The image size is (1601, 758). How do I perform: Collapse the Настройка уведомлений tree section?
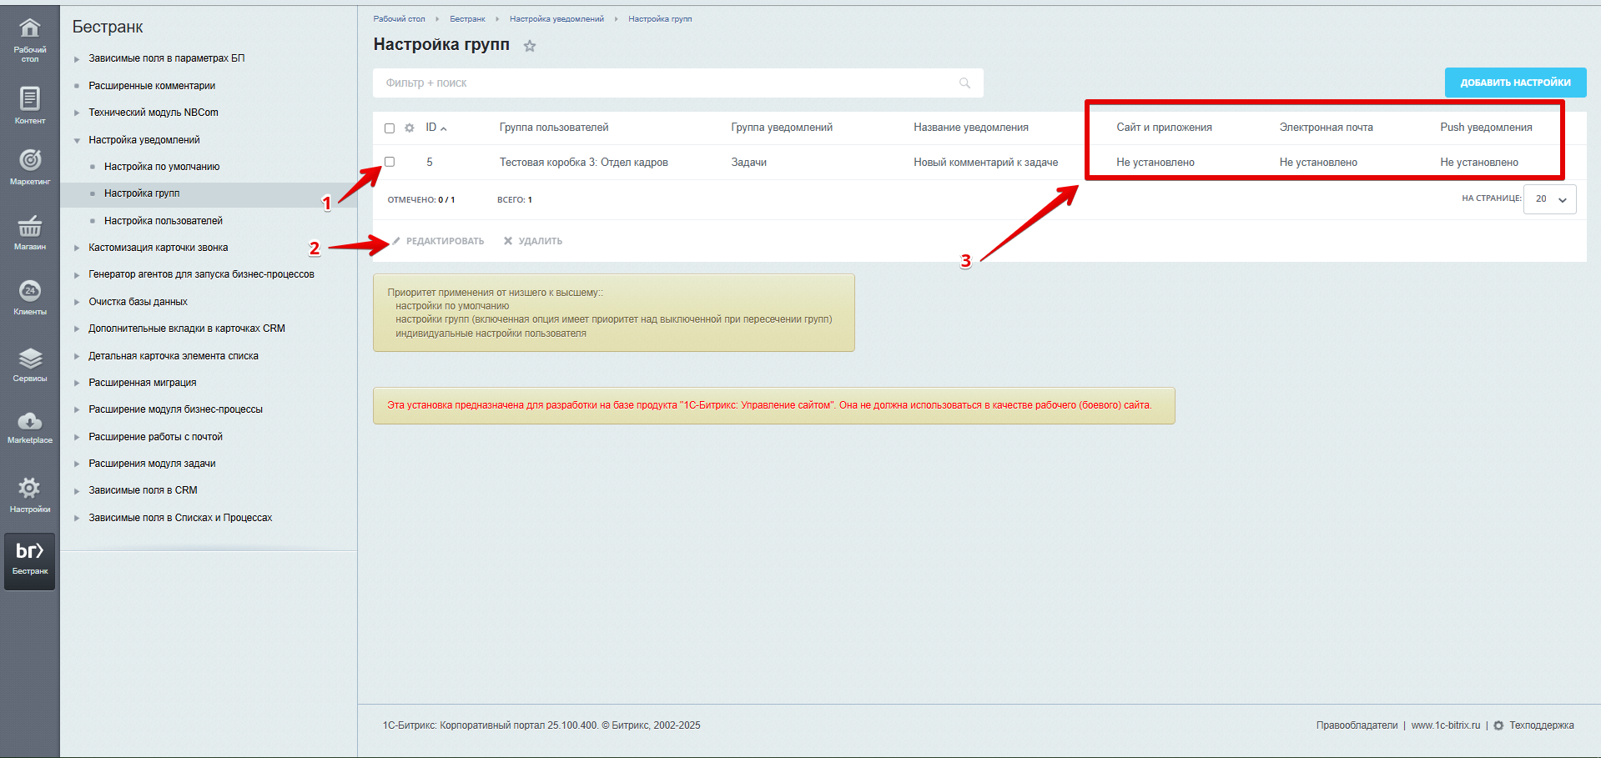pyautogui.click(x=77, y=141)
